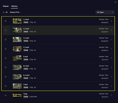Click the Detail button for 7.mp4
Screen dimensions: 118x103
tap(26, 87)
